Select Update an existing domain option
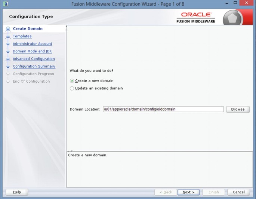Viewport: 256px width, 199px height. 72,88
